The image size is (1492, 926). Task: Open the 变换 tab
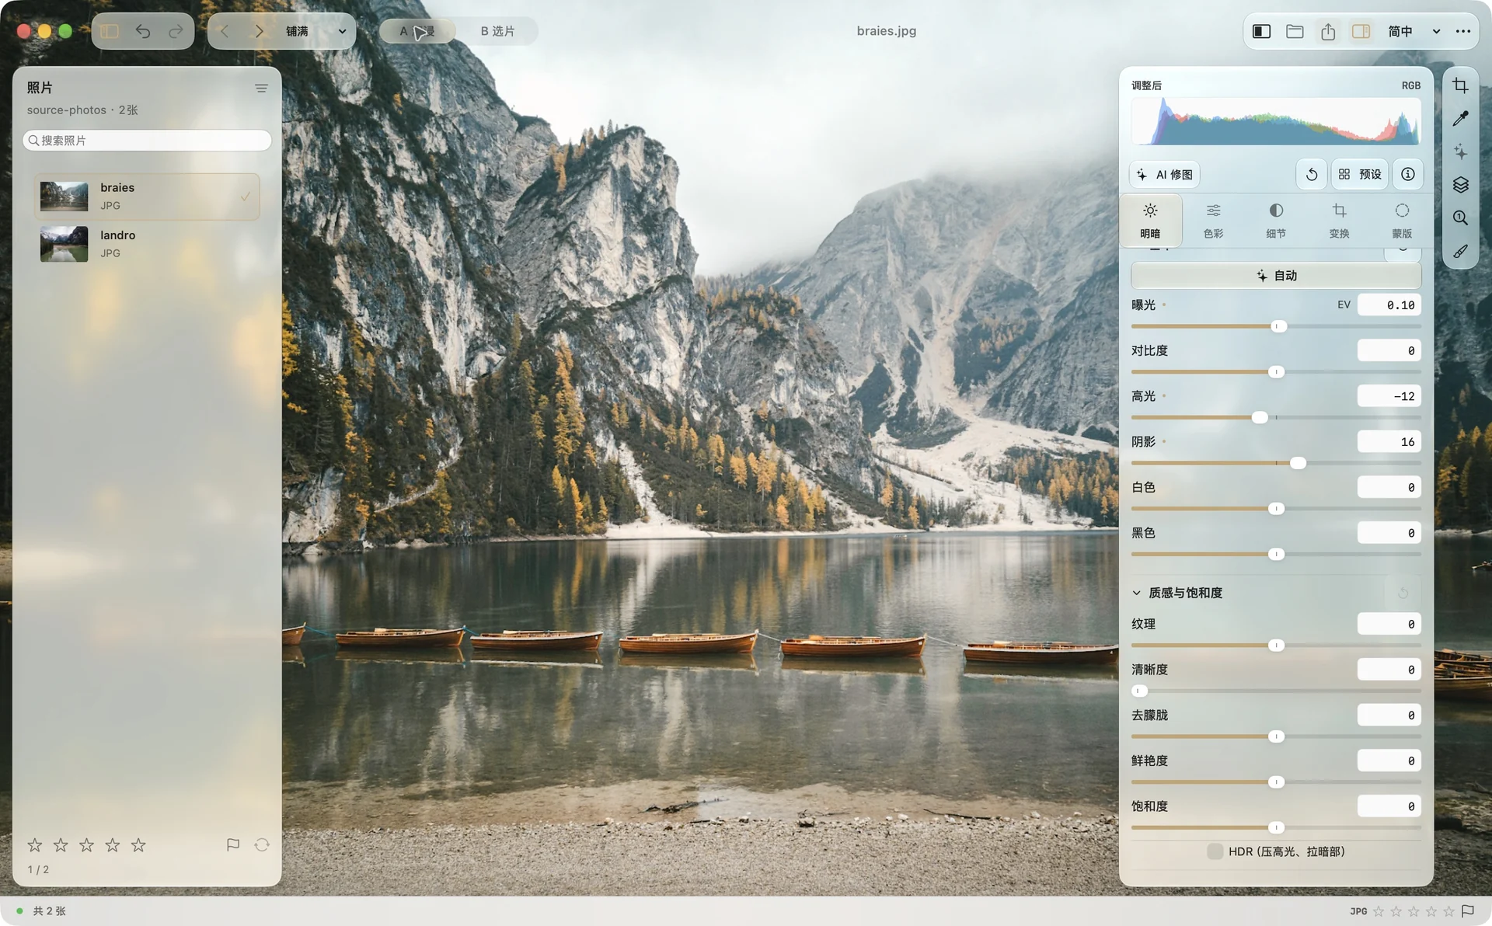1339,221
